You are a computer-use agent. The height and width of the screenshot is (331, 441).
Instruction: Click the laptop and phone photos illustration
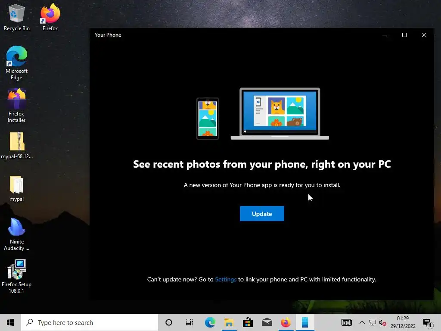(263, 114)
